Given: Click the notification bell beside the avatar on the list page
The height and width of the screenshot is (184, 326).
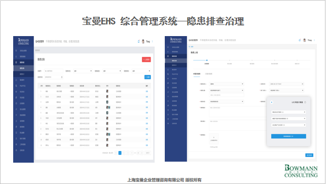Looking at the screenshot, I should click(x=139, y=42).
